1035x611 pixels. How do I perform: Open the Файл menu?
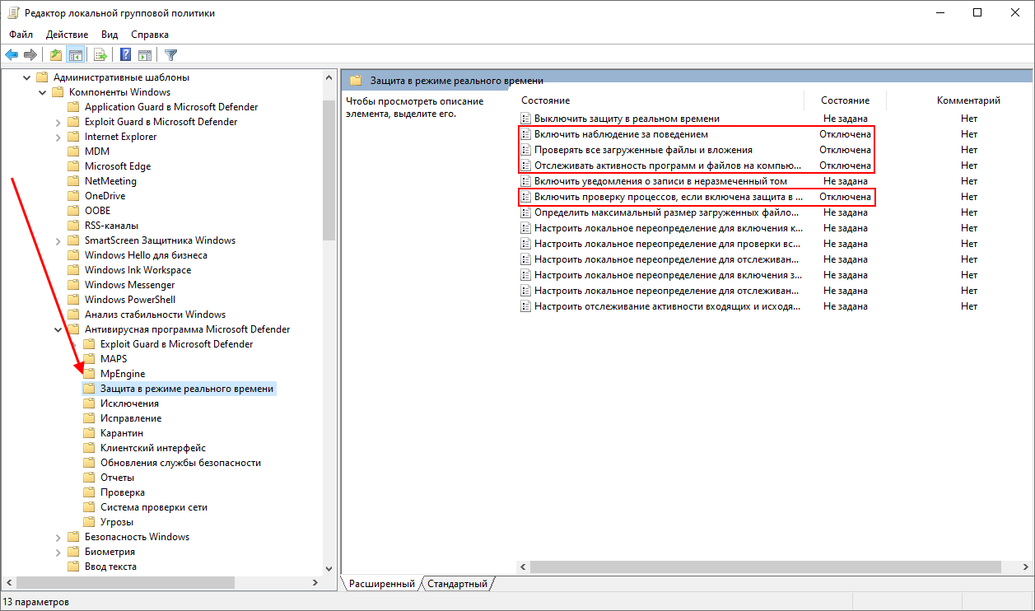coord(21,35)
